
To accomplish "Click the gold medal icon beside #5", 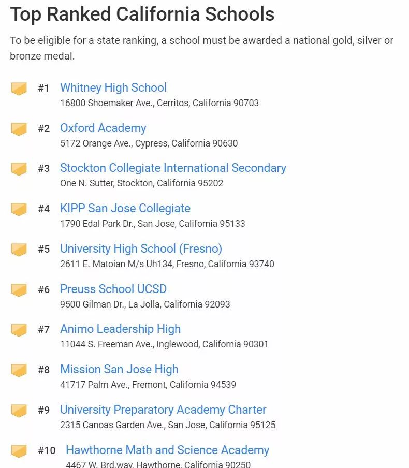I will click(19, 250).
